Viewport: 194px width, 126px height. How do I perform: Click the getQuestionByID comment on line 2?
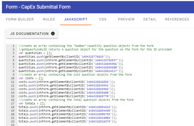(95, 50)
